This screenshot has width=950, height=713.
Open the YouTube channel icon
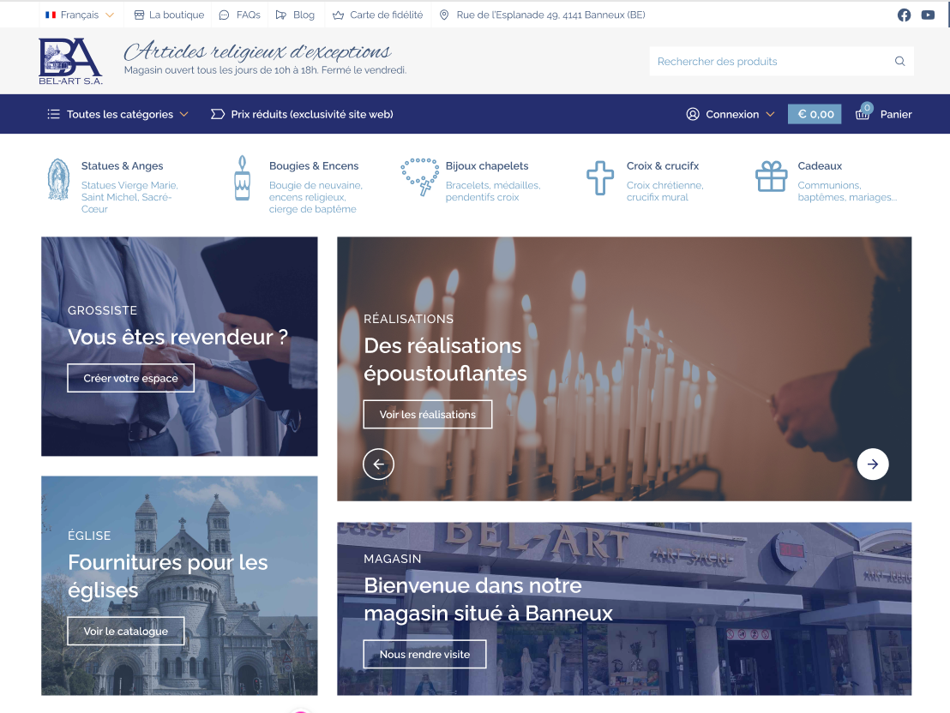tap(928, 15)
